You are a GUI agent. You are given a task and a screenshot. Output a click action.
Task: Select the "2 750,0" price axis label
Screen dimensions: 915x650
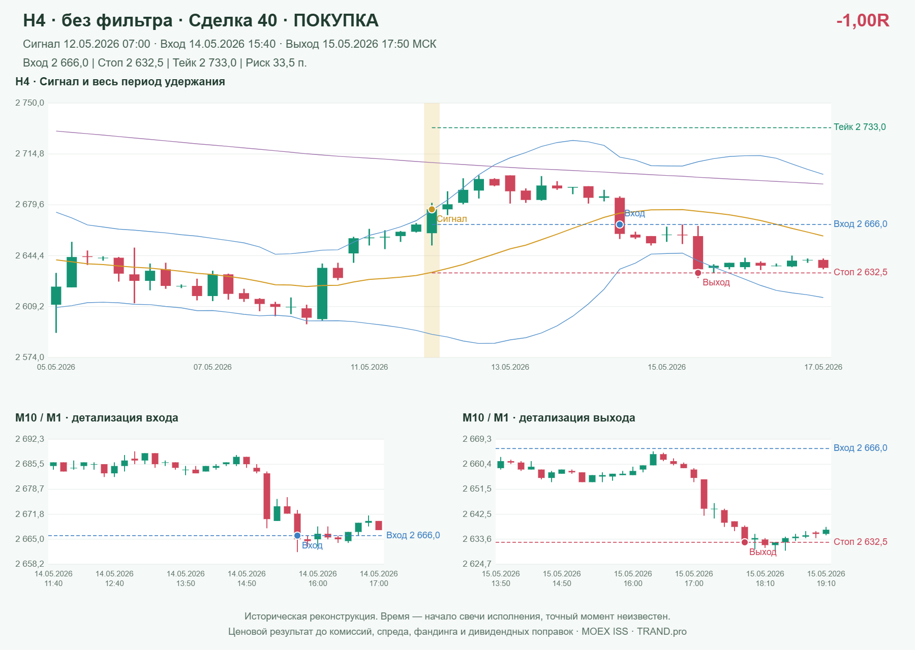[x=29, y=103]
